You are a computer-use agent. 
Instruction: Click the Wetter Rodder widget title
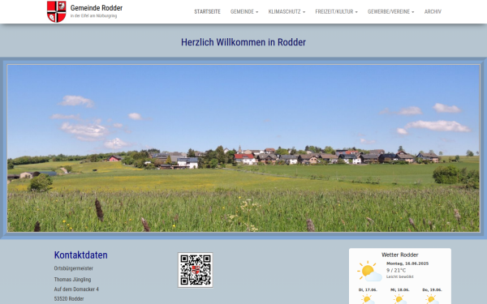399,255
